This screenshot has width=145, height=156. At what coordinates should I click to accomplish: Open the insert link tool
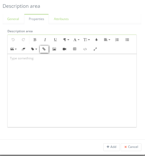(x=44, y=49)
